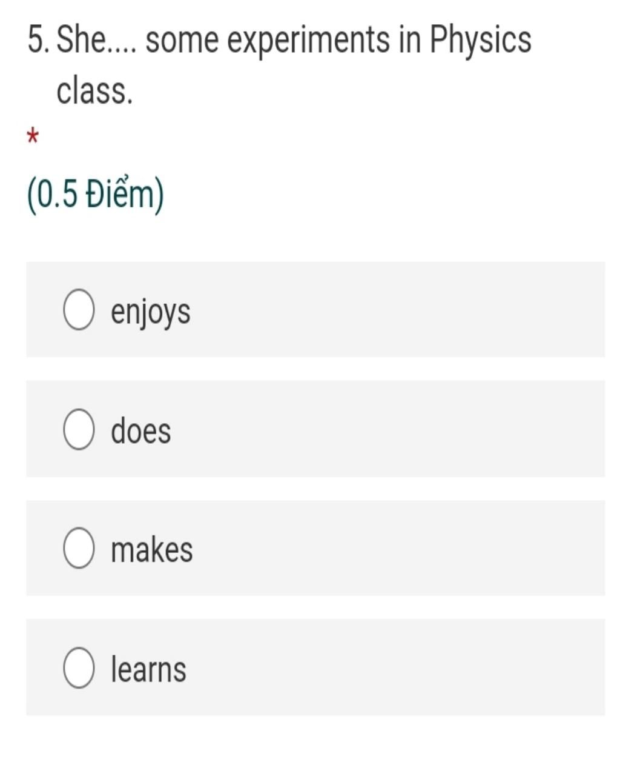Click the "makes" answer label text
620x776 pixels.
tap(151, 549)
